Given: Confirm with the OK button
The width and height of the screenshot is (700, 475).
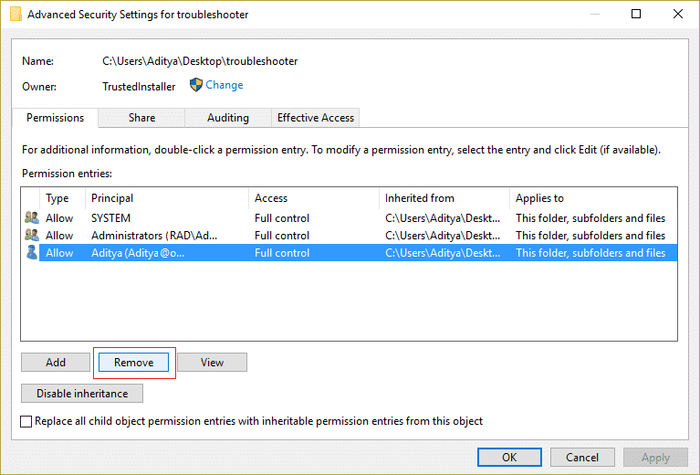Looking at the screenshot, I should 509,458.
